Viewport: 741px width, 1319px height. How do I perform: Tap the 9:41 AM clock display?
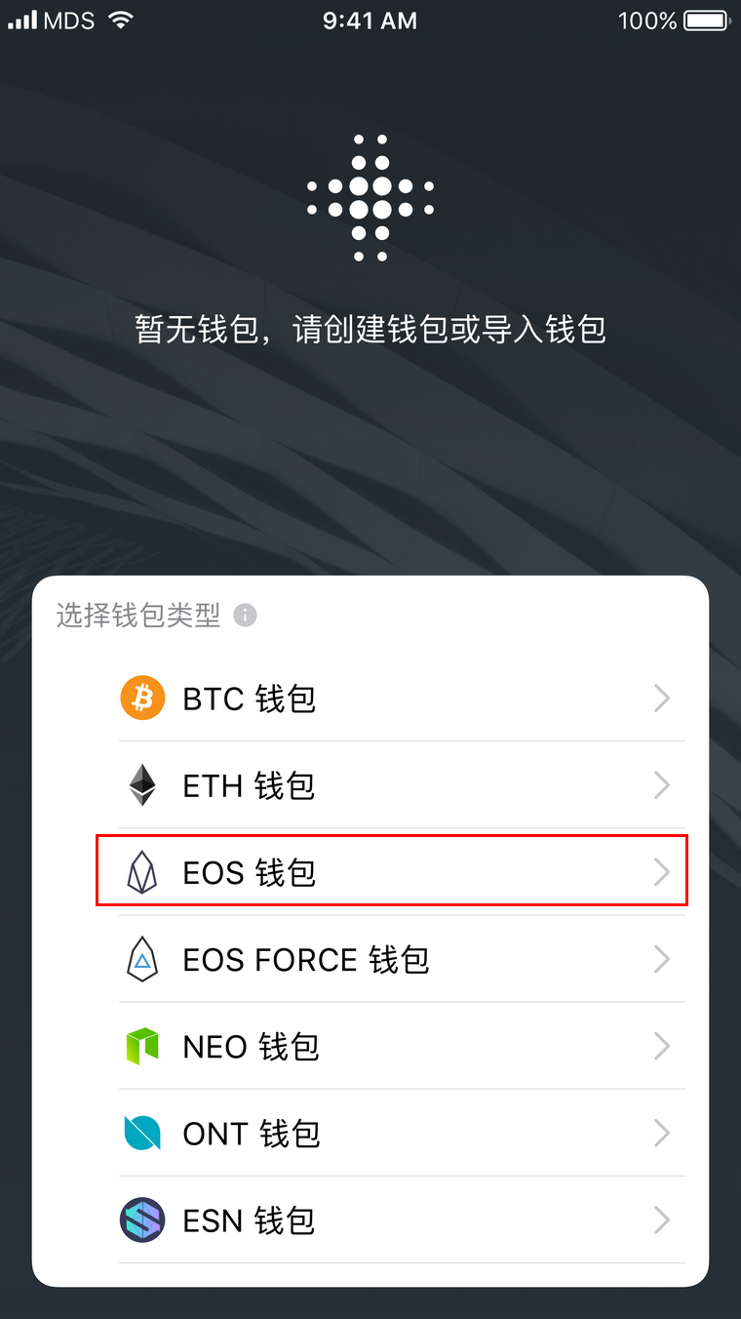(370, 20)
